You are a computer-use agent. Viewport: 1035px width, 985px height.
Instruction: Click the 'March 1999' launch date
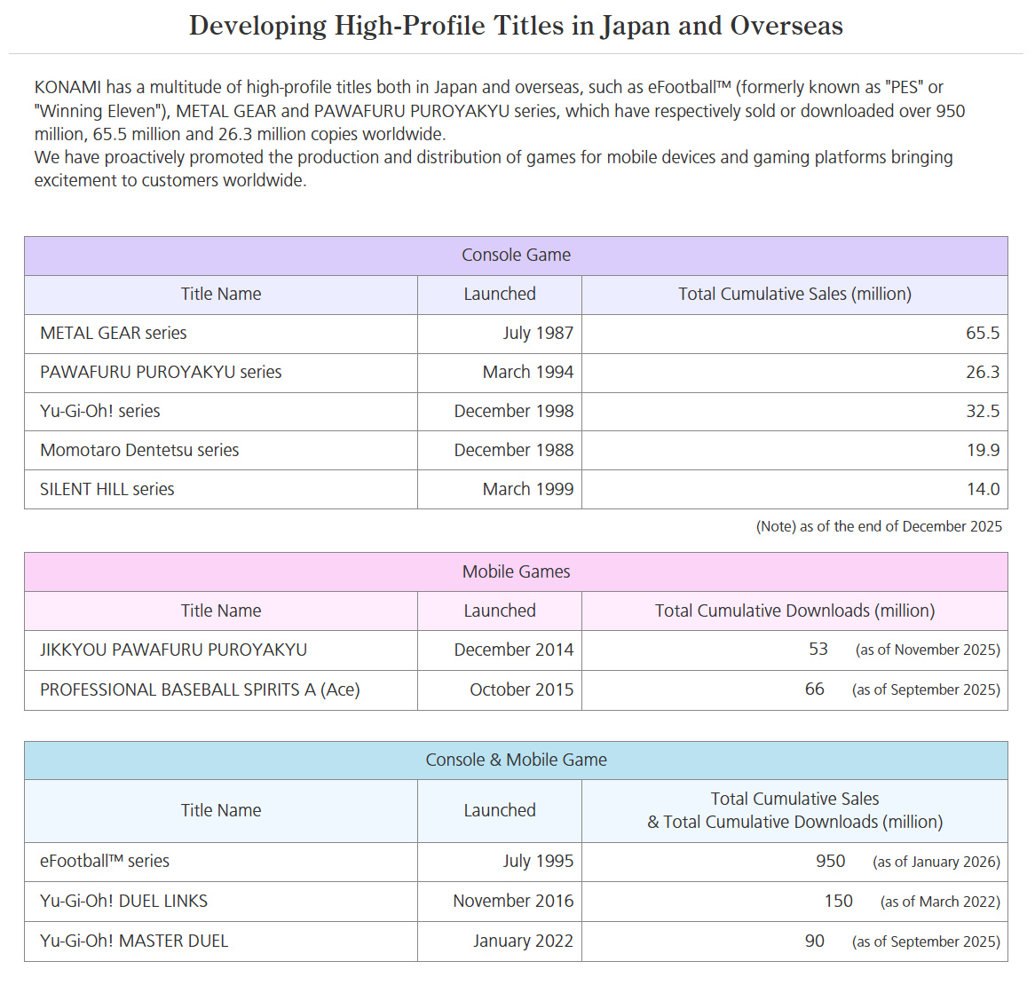click(x=528, y=489)
